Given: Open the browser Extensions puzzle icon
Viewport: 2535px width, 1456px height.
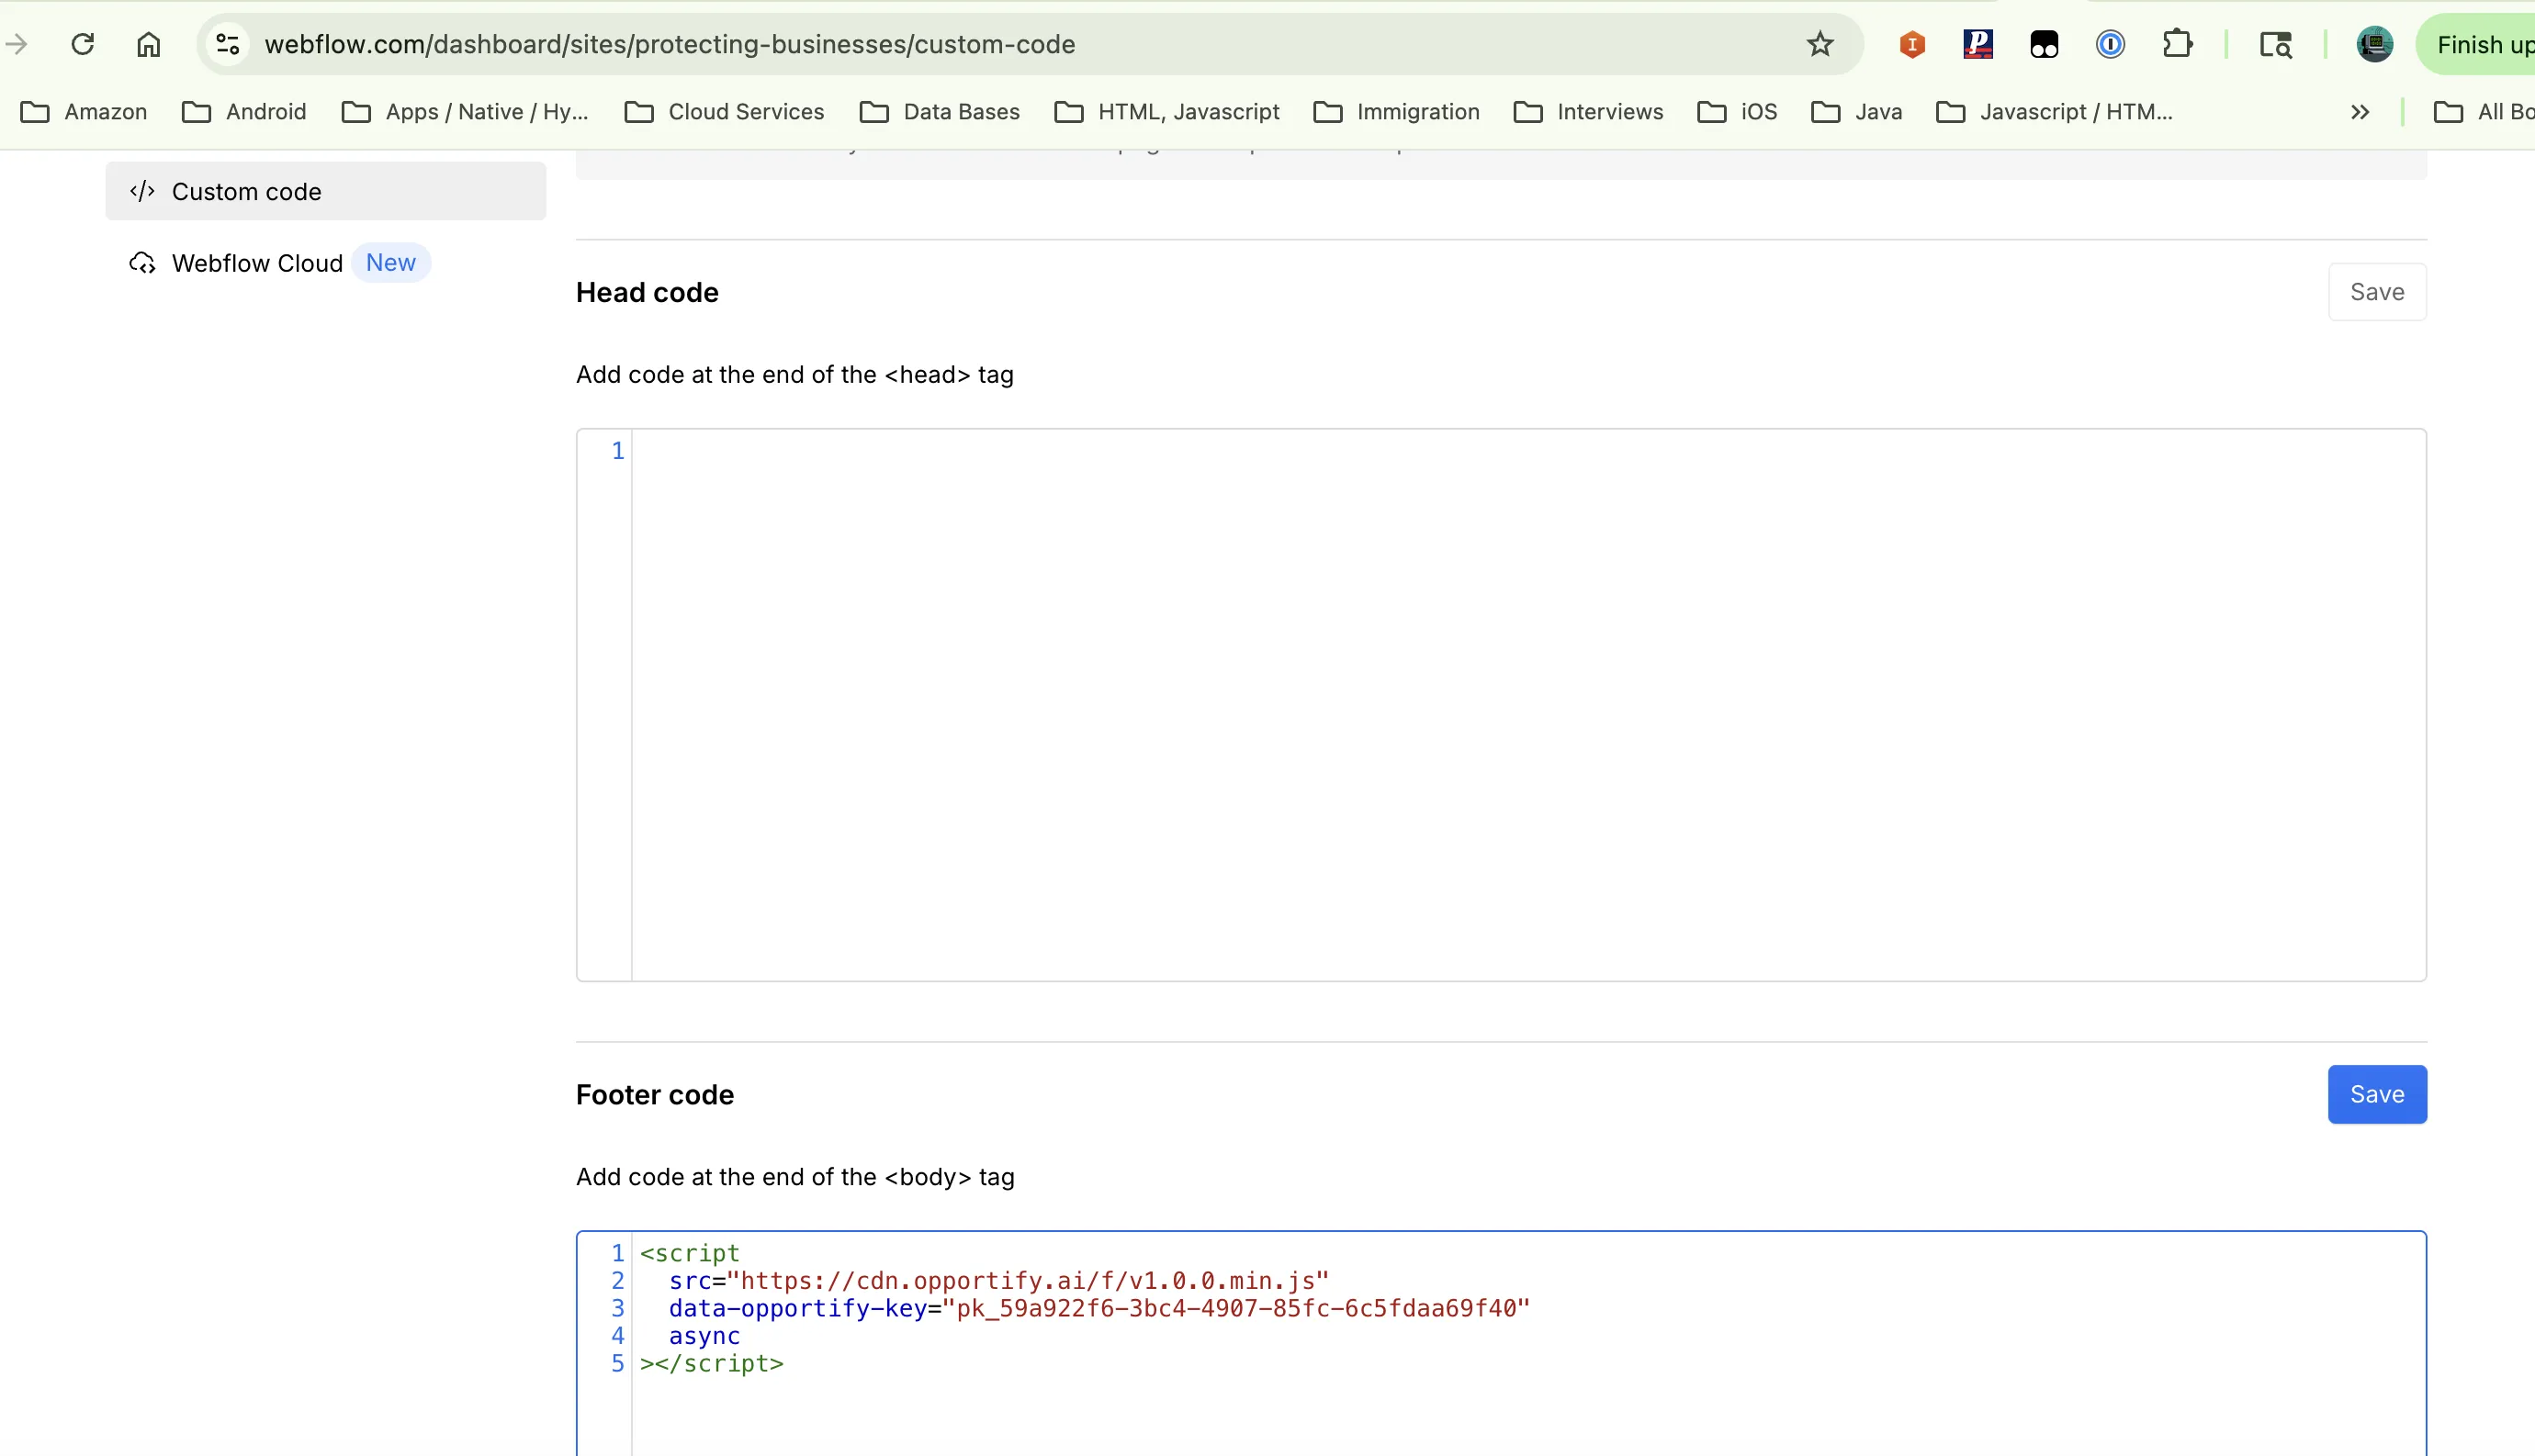Looking at the screenshot, I should click(2178, 44).
